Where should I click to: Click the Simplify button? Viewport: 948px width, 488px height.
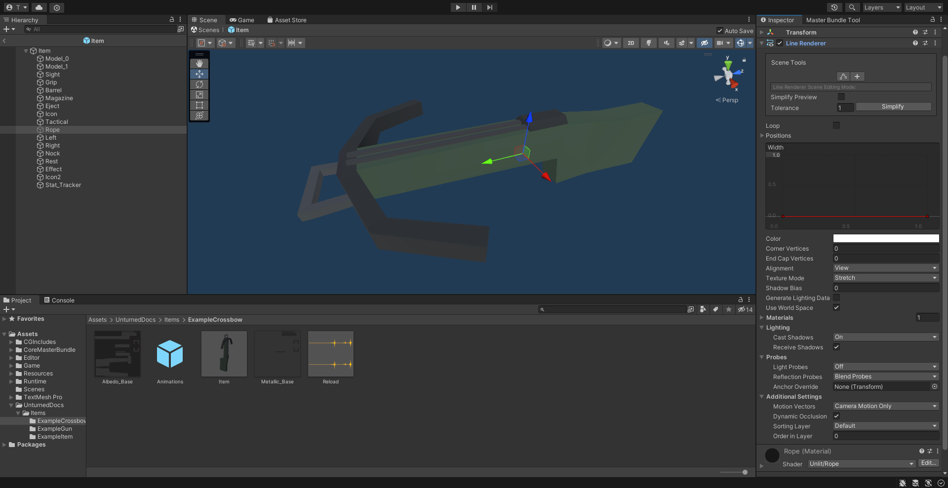click(893, 107)
